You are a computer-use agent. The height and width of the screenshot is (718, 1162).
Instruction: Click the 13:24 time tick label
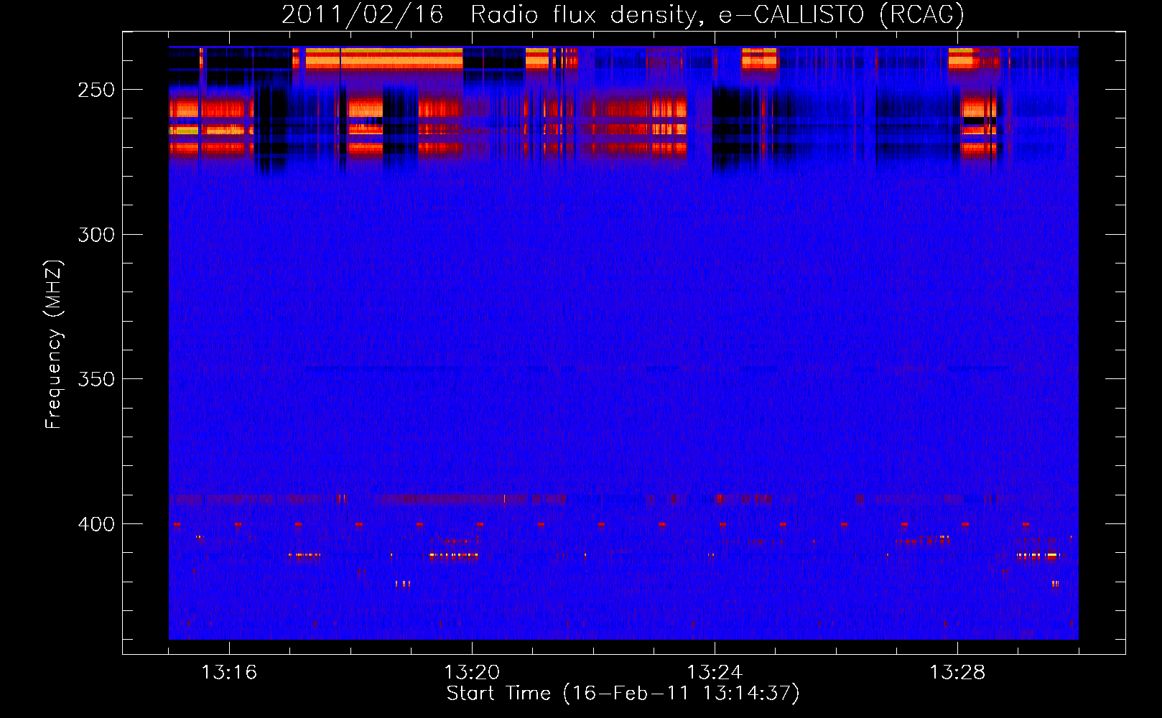[715, 672]
